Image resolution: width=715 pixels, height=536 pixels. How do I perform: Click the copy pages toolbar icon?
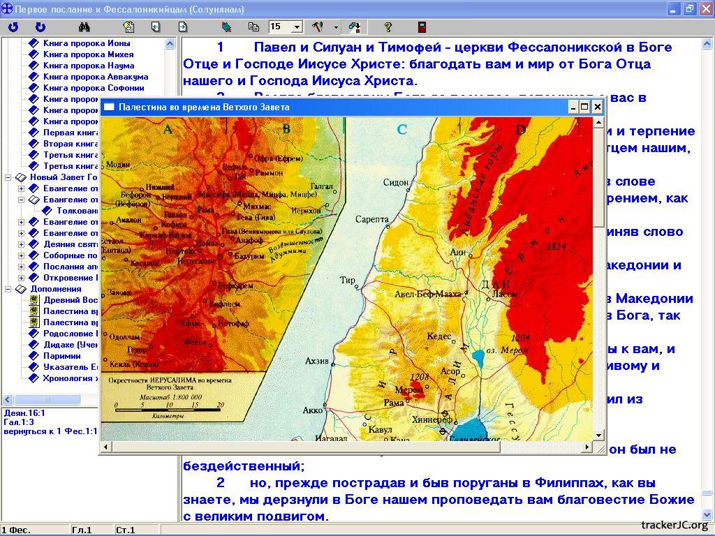[253, 27]
